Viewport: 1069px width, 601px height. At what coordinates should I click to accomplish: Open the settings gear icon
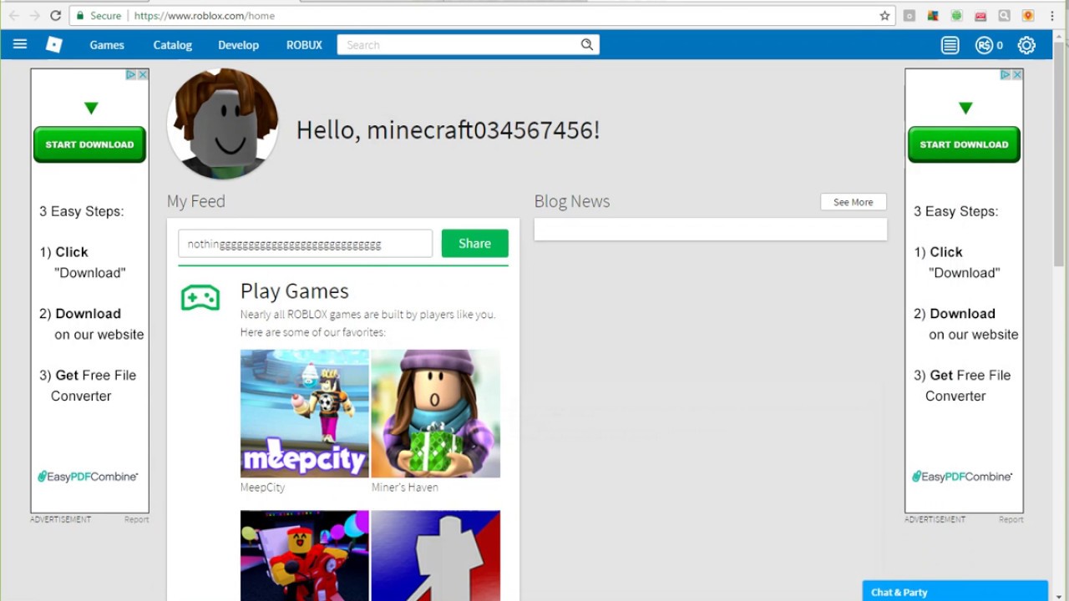pos(1026,45)
